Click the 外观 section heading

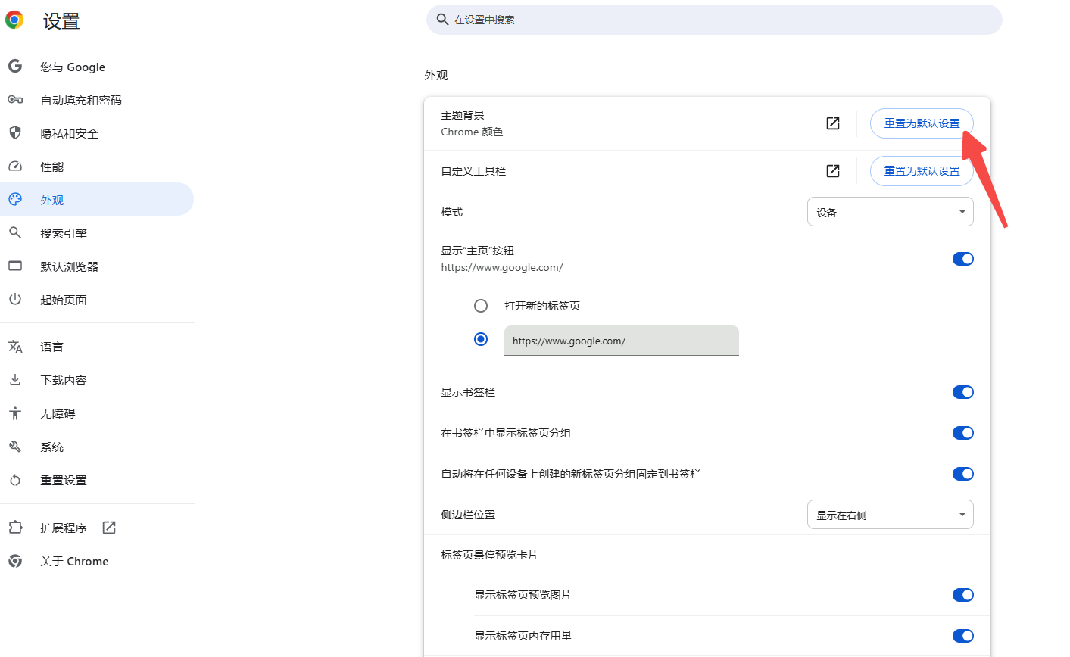click(x=436, y=76)
